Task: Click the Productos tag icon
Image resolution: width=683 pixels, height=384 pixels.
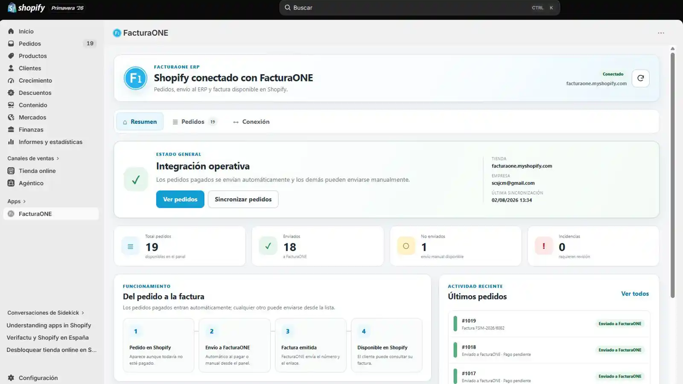Action: pyautogui.click(x=11, y=56)
